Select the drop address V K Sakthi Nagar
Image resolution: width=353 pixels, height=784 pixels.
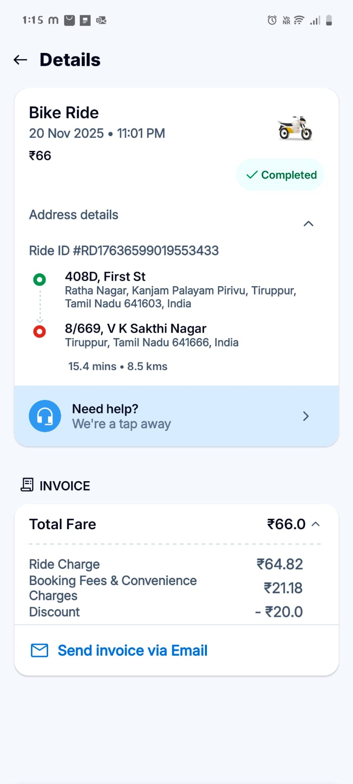click(135, 329)
